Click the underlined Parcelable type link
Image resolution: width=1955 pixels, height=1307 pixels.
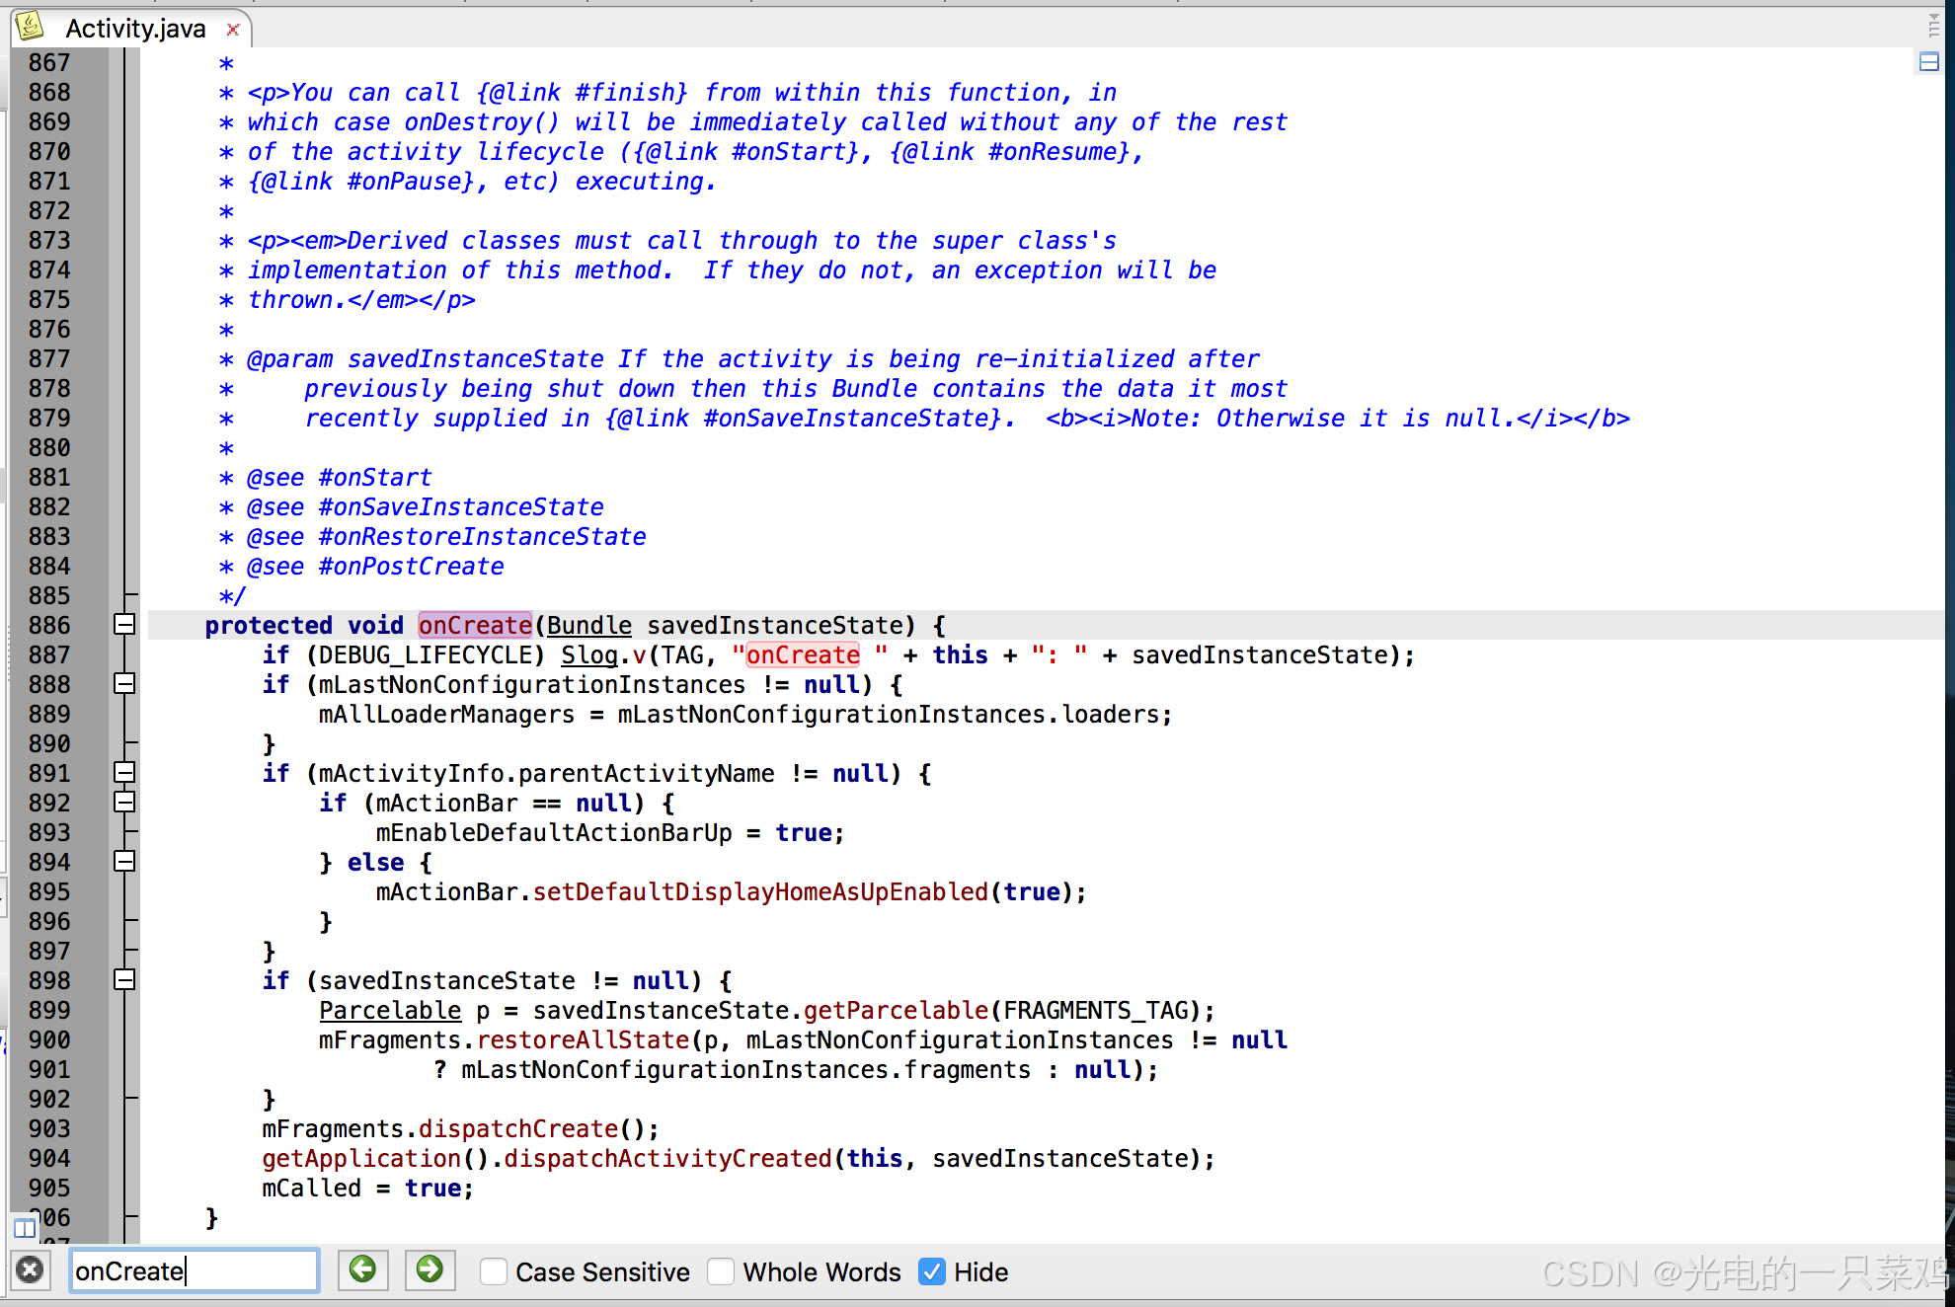(390, 1010)
